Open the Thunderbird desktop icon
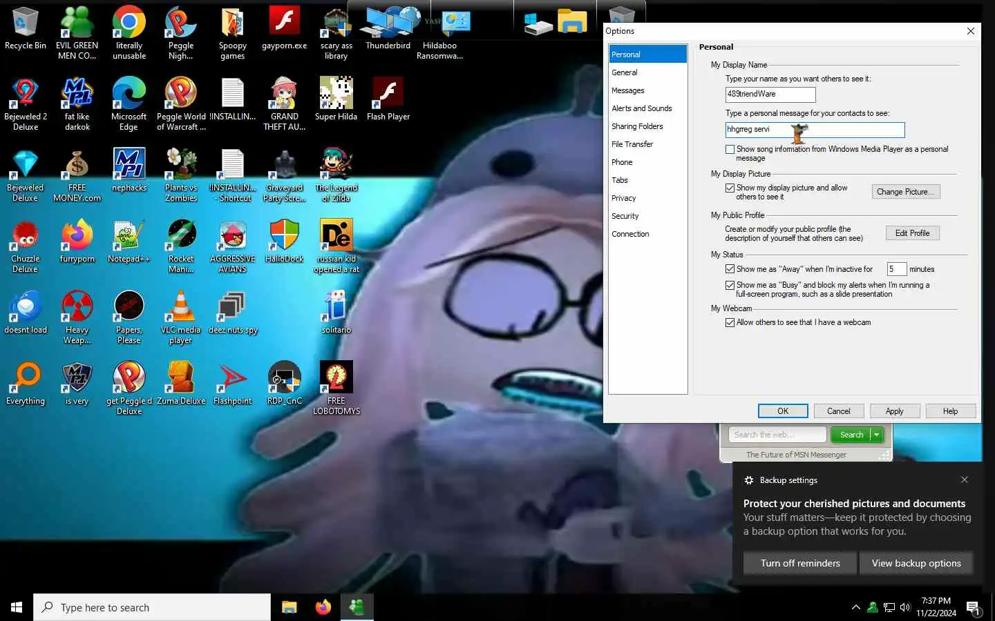Image resolution: width=995 pixels, height=621 pixels. tap(388, 29)
